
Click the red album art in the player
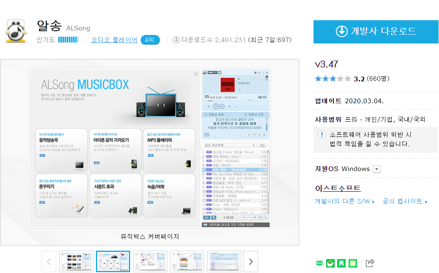tap(228, 85)
